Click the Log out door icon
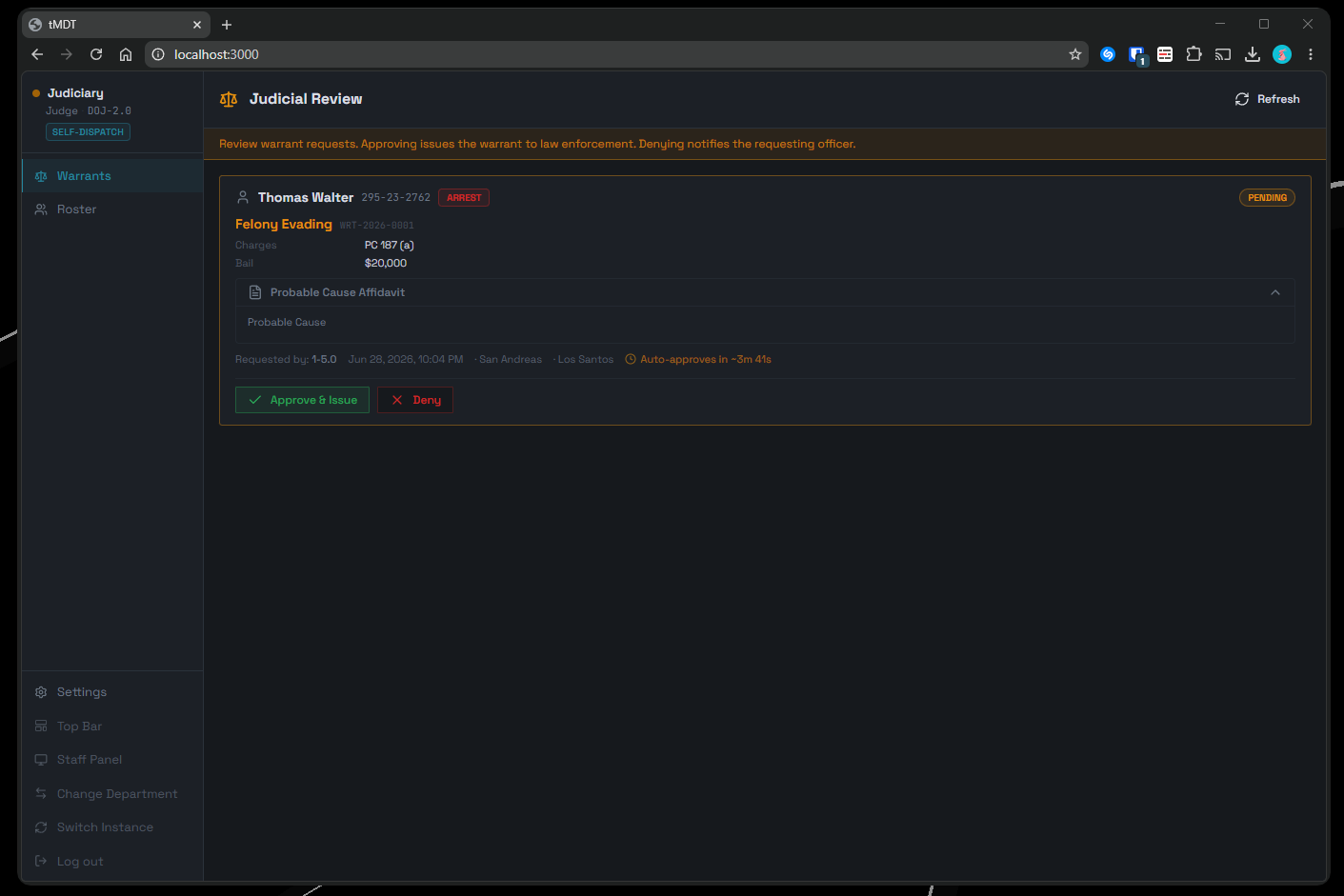 coord(41,862)
